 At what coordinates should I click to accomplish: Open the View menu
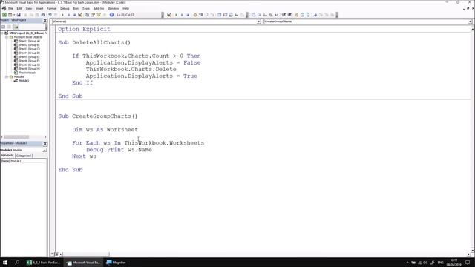(28, 8)
